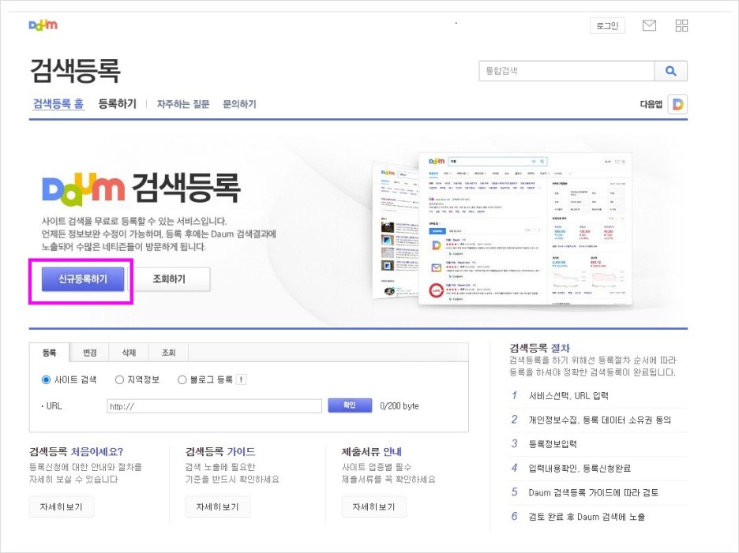
Task: Click the 검색등록 절차 heading
Action: click(539, 348)
